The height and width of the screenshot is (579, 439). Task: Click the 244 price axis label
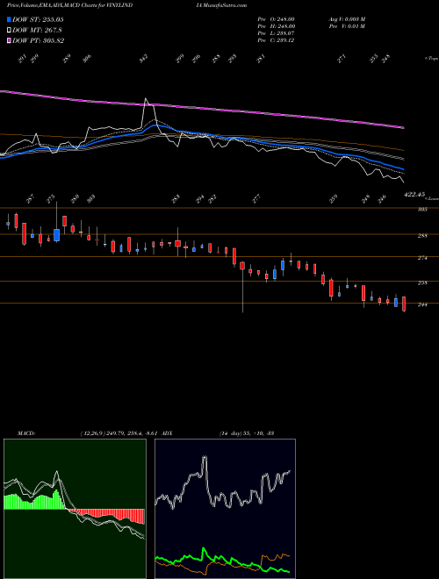tap(422, 305)
